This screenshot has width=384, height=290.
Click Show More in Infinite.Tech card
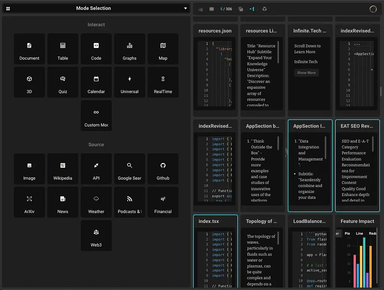pos(306,73)
